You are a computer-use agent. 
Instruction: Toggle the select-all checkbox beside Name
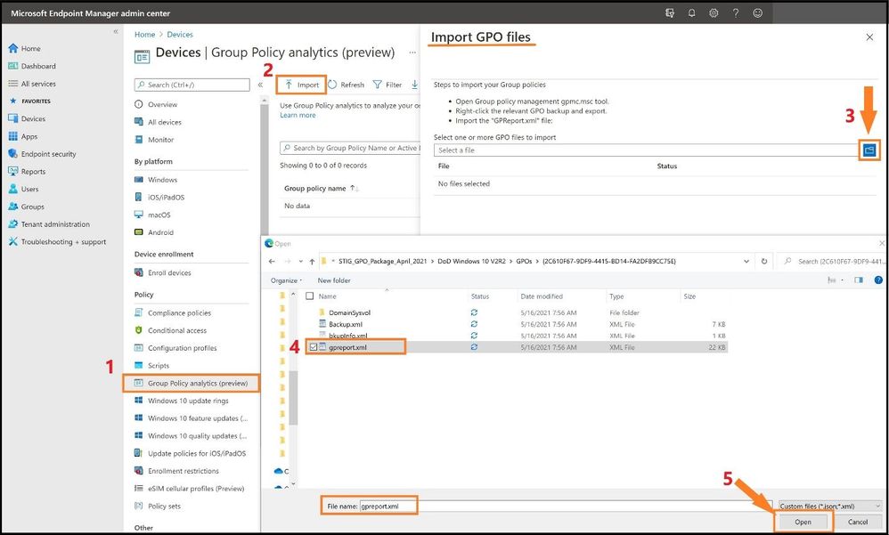[310, 296]
